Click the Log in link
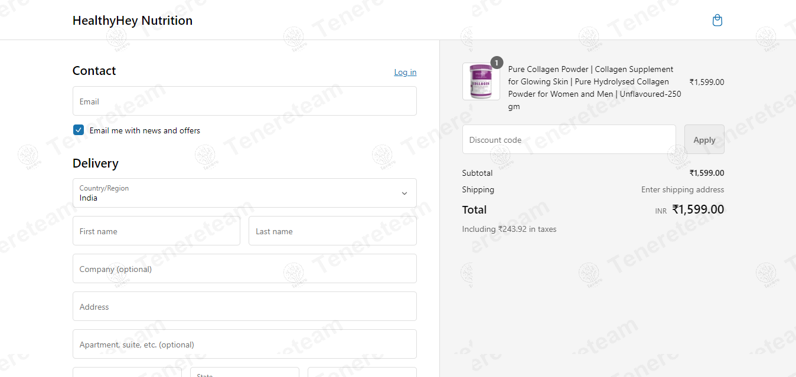Viewport: 796px width, 377px height. point(405,72)
